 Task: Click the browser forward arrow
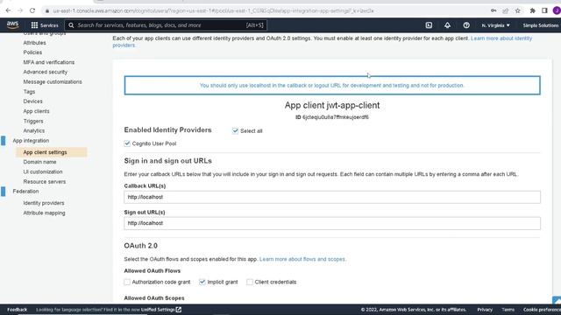[20, 10]
